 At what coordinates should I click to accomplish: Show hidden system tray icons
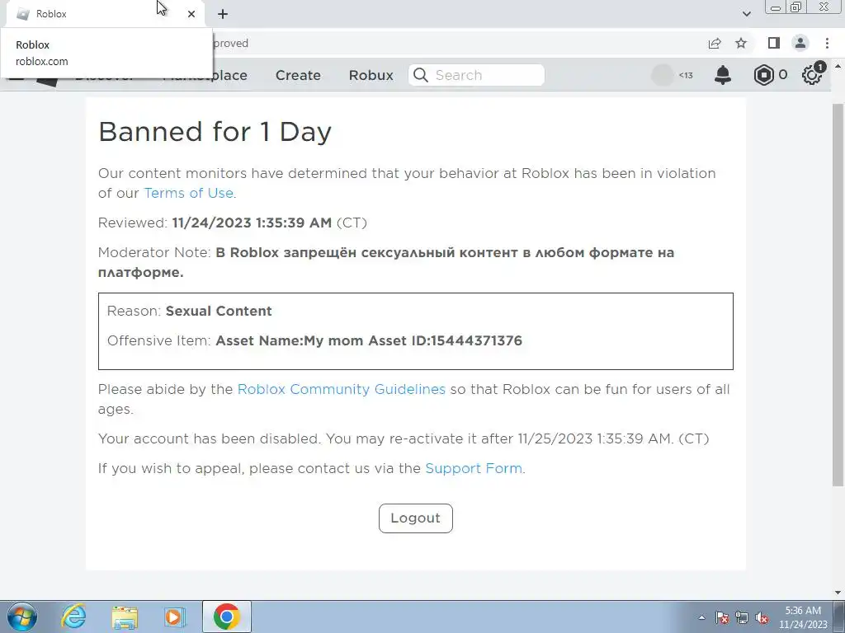click(701, 618)
